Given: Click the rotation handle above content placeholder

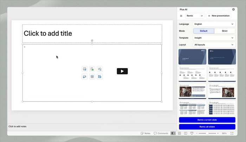Looking at the screenshot, I should 92,41.
